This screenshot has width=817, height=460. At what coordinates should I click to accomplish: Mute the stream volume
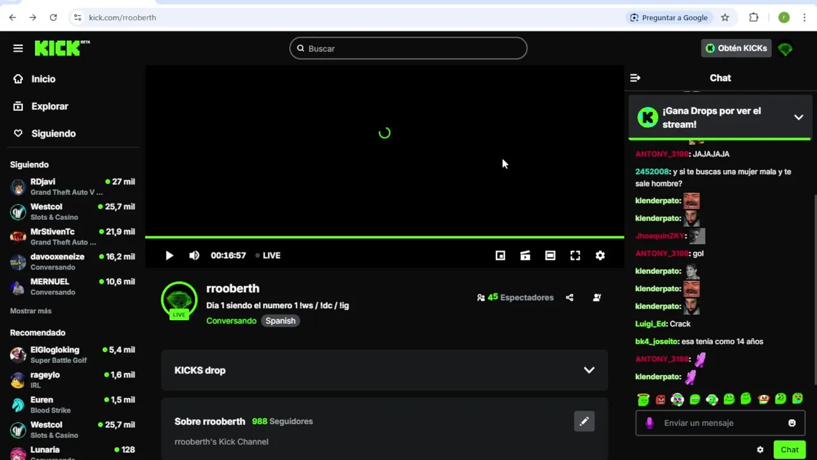pos(194,256)
